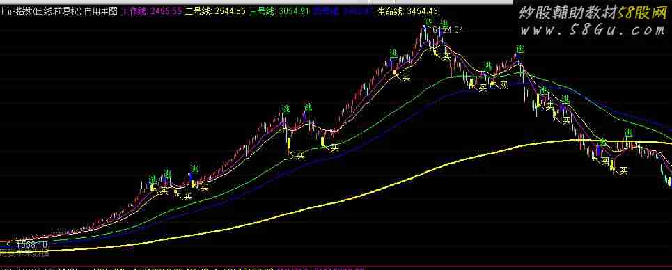Screen dimensions: 672x270
Task: Click the rightmost 买 buy marker below yellow line
Action: 623,170
